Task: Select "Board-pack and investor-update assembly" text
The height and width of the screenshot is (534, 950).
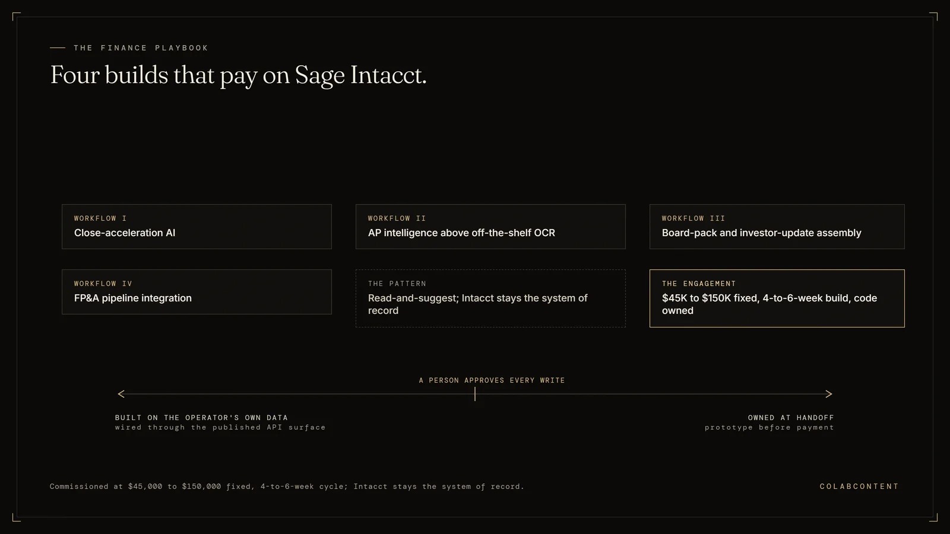Action: [x=761, y=233]
